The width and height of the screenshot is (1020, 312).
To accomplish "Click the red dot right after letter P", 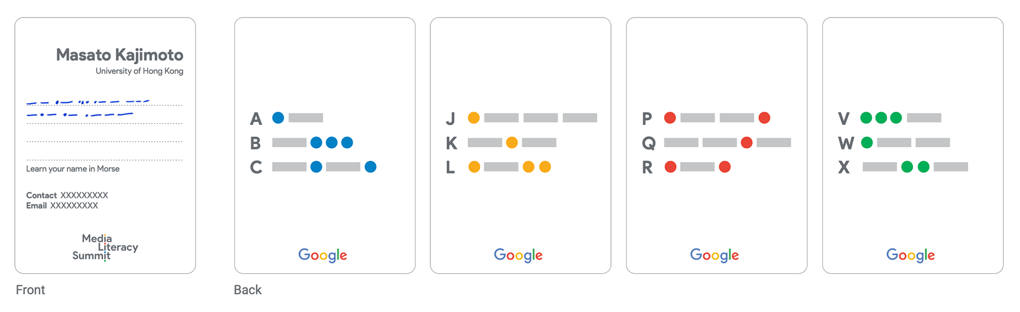I will [x=670, y=117].
